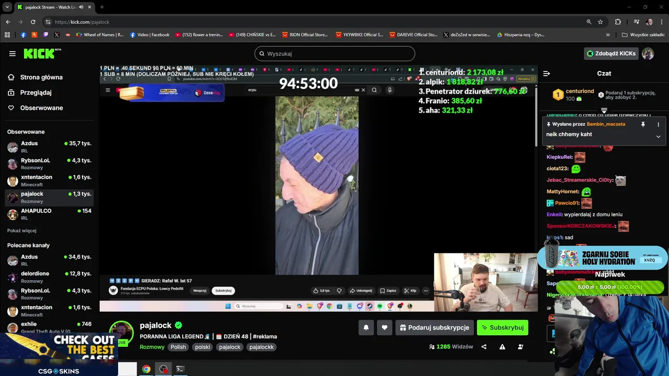The height and width of the screenshot is (376, 669).
Task: Open RION Official Store bookmark
Action: pyautogui.click(x=305, y=35)
